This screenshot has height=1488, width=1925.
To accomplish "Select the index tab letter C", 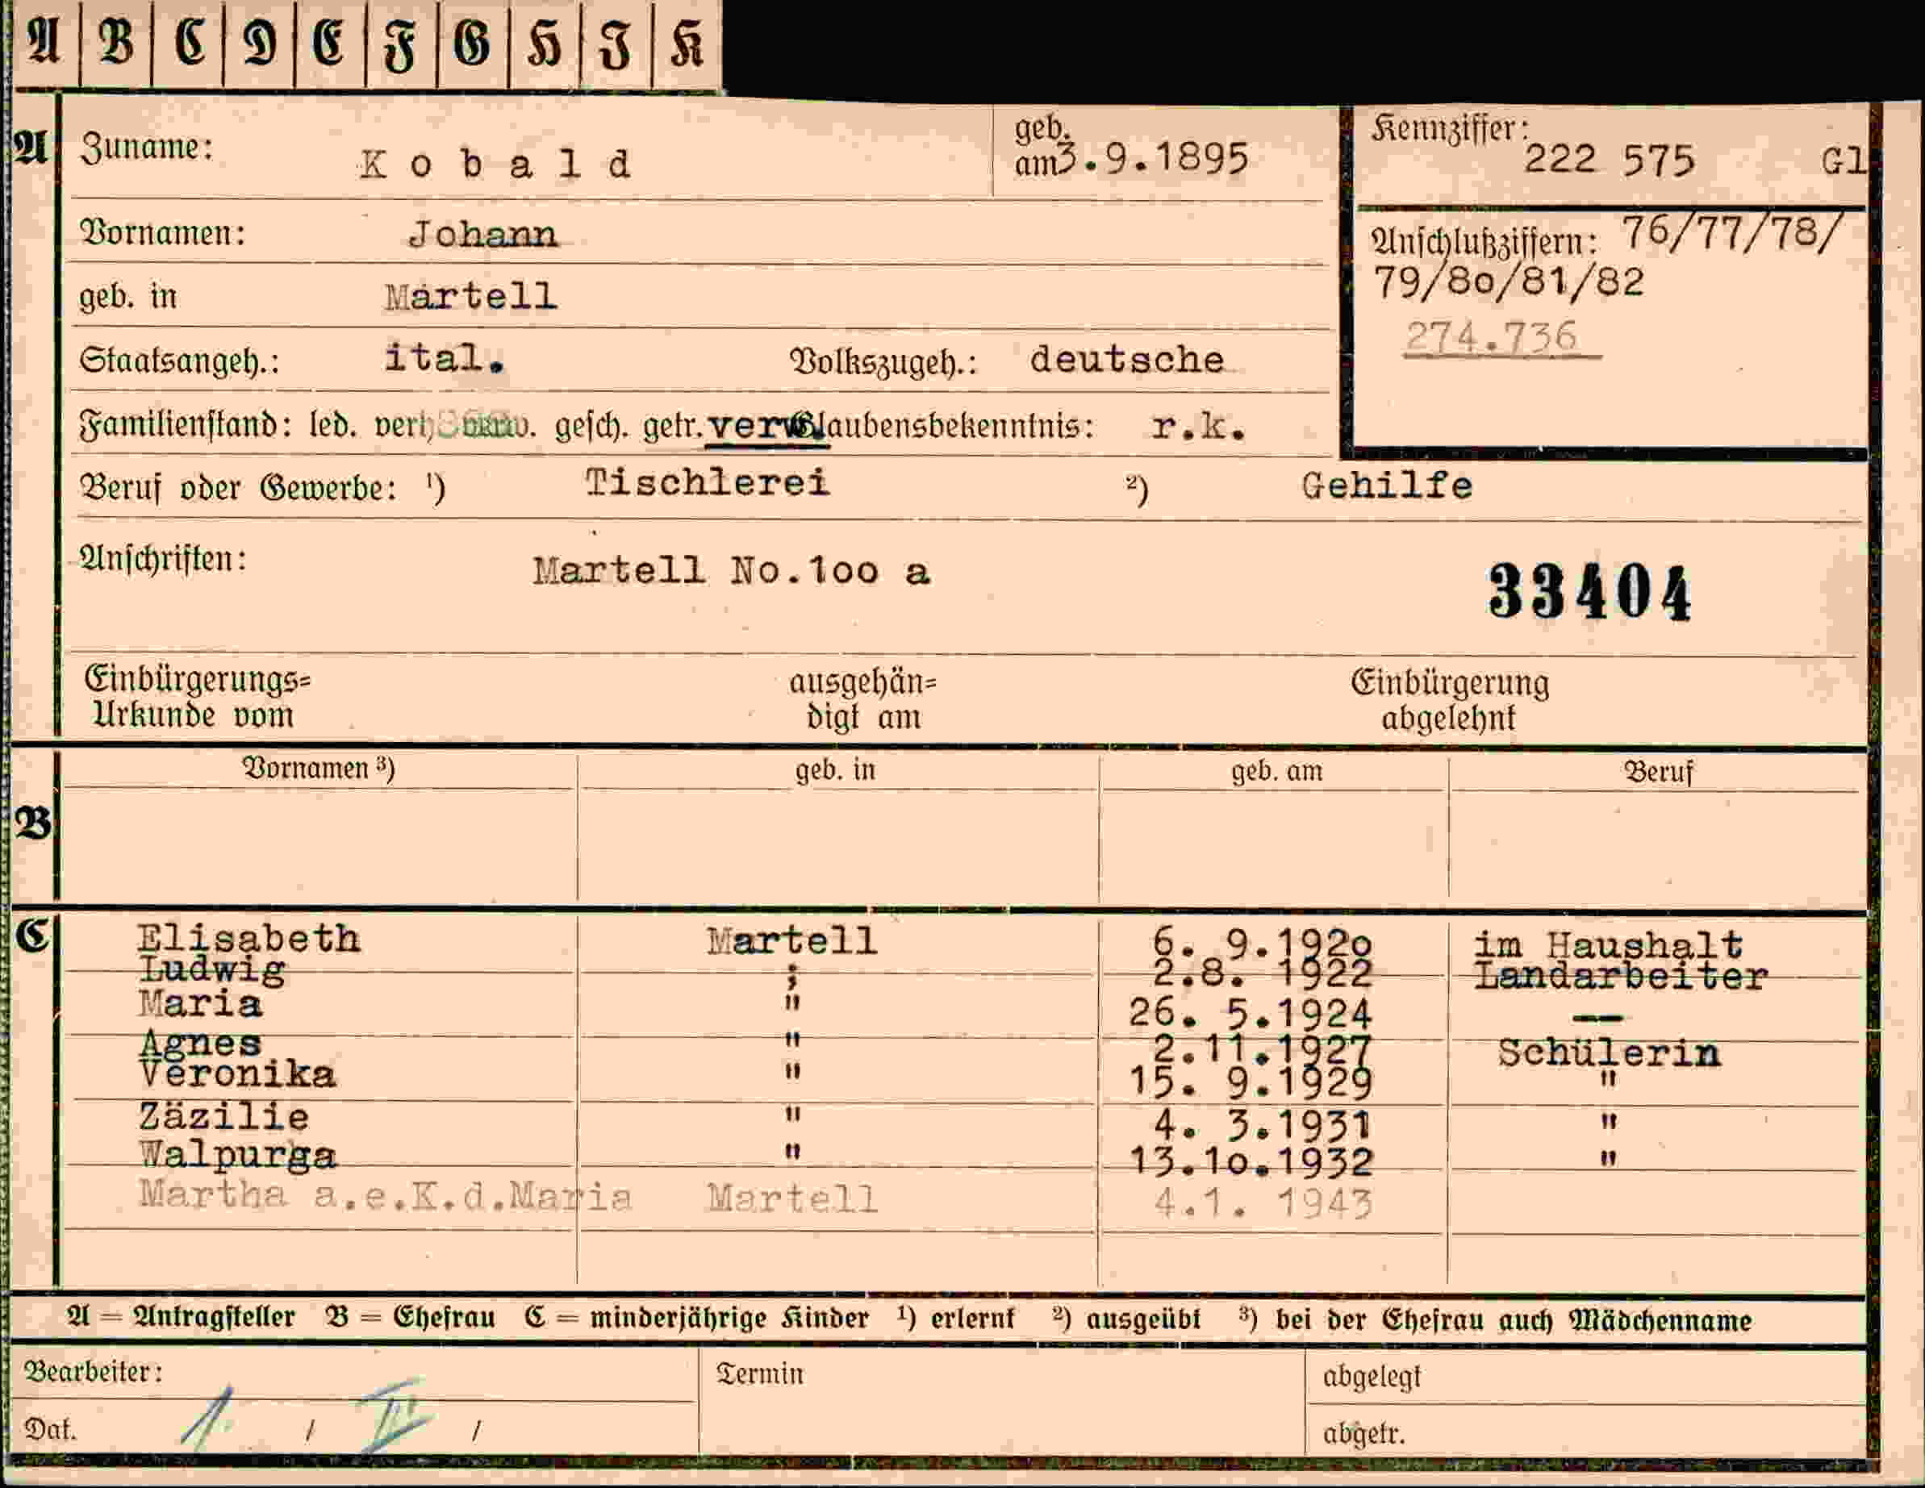I will (x=188, y=42).
